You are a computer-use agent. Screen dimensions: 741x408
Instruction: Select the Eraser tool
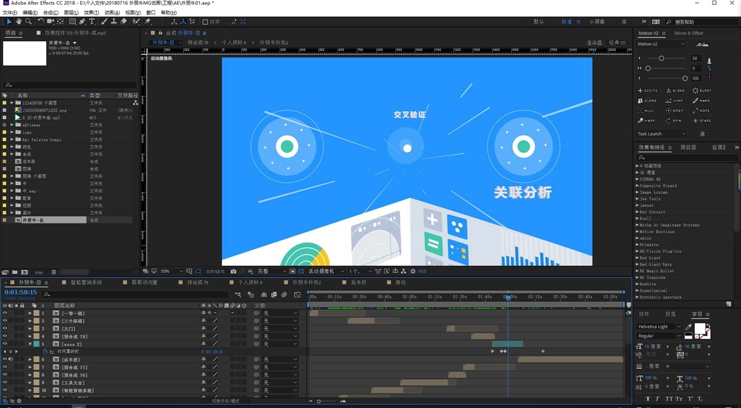point(123,21)
